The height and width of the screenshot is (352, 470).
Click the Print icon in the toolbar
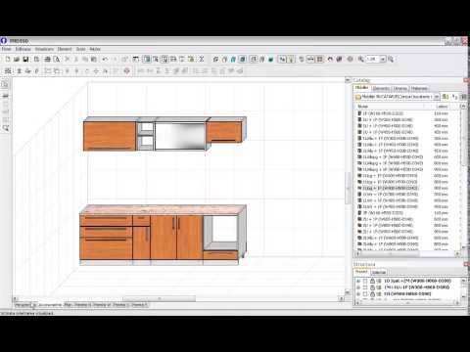[47, 59]
